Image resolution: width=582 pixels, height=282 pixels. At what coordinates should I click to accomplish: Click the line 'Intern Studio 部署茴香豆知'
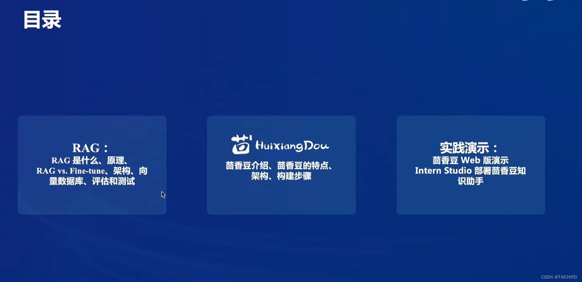click(470, 171)
